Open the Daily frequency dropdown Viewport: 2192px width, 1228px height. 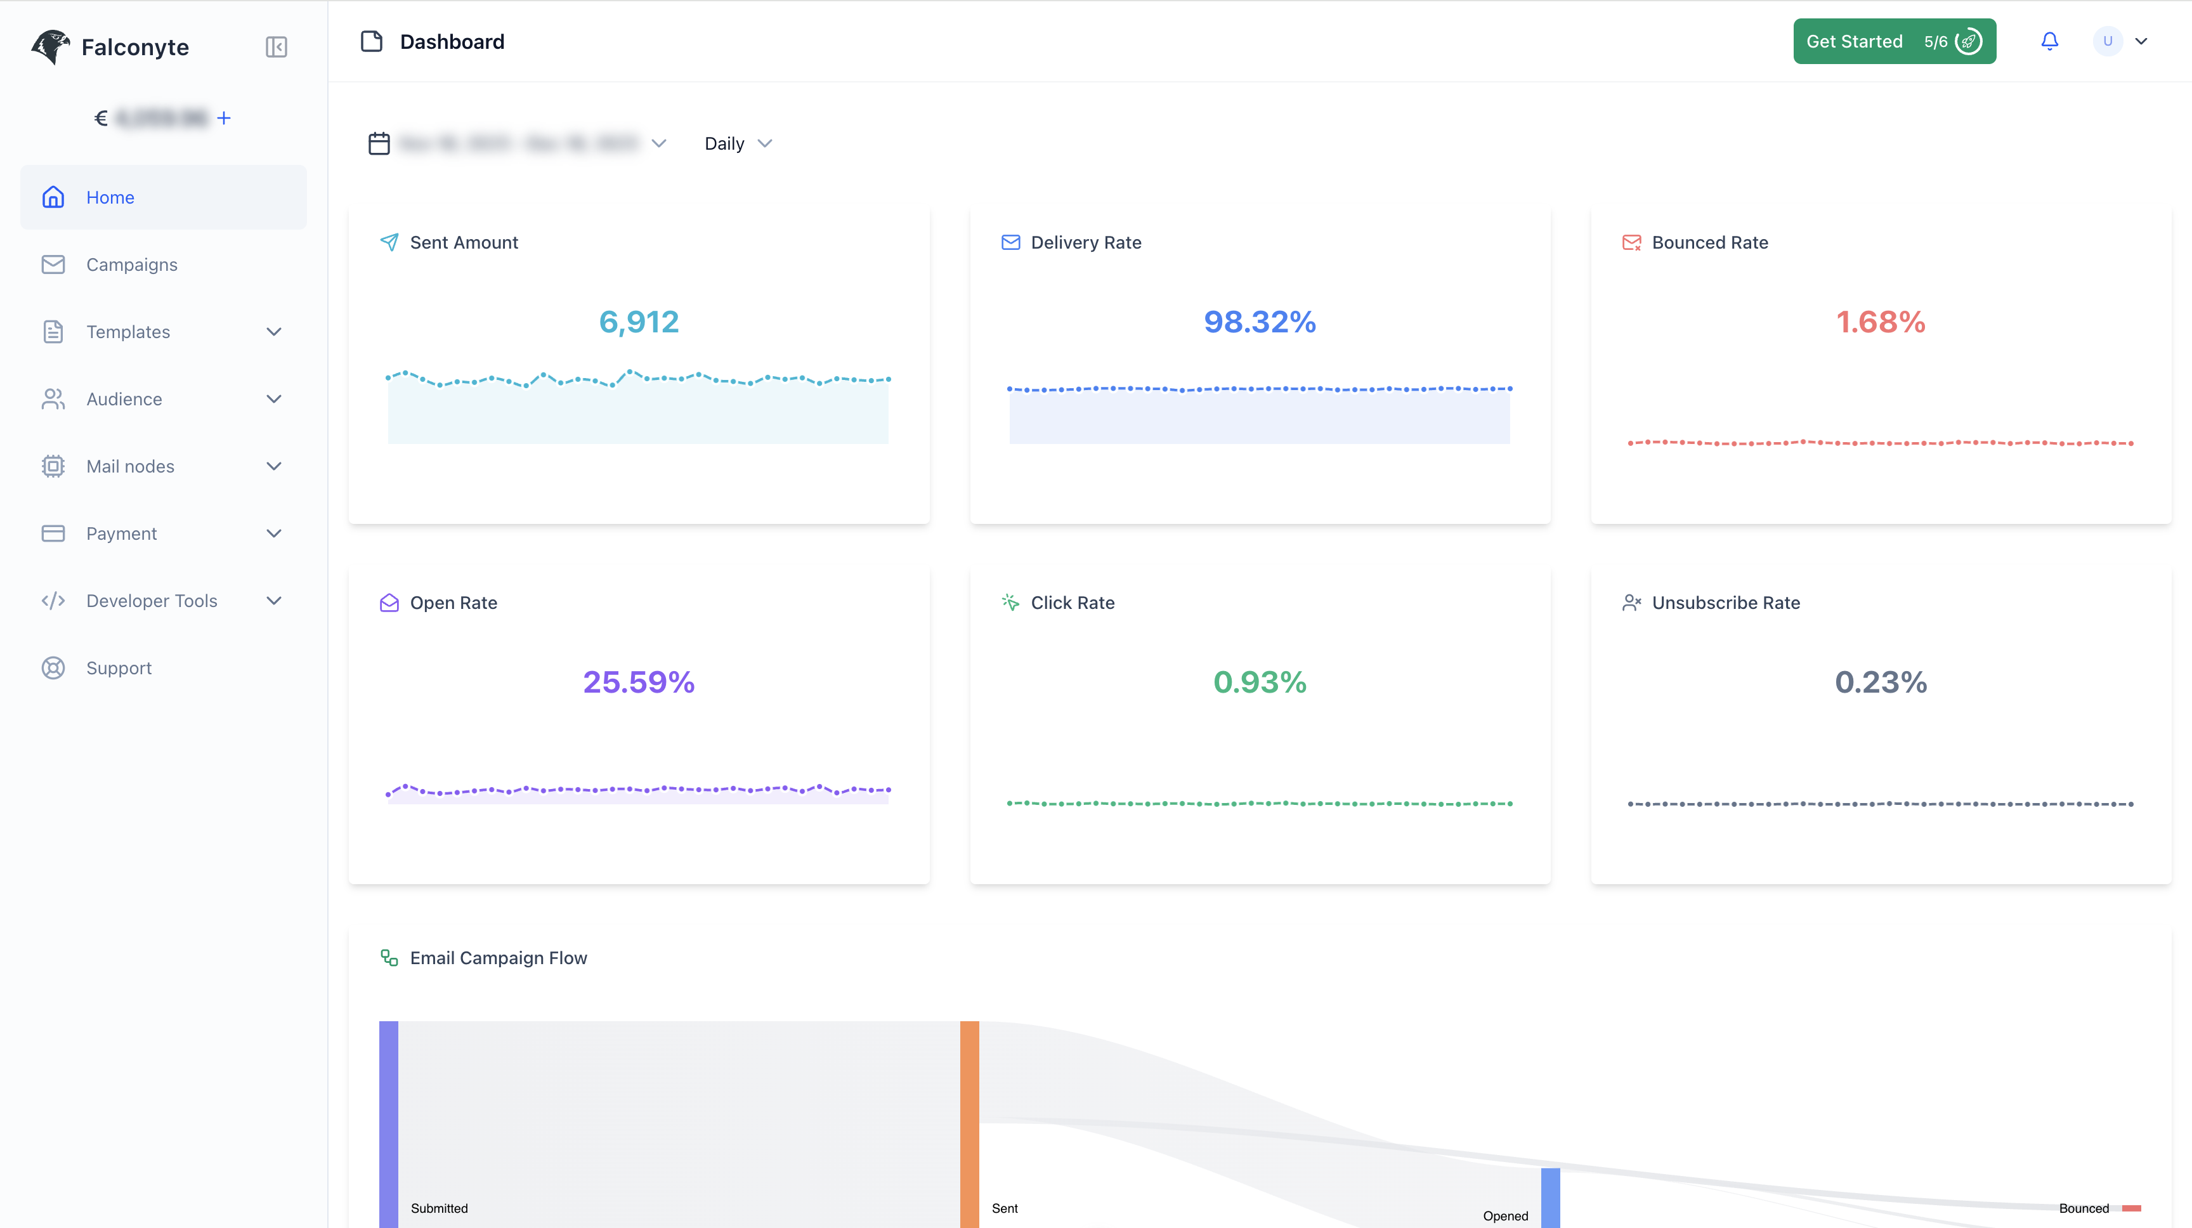(x=737, y=143)
